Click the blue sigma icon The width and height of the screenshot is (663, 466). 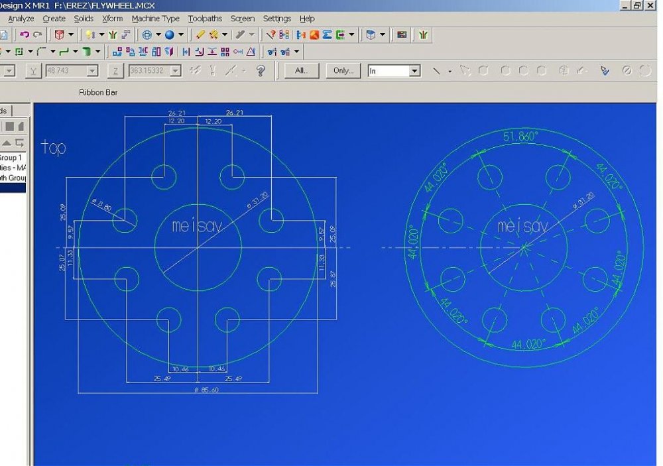(327, 34)
